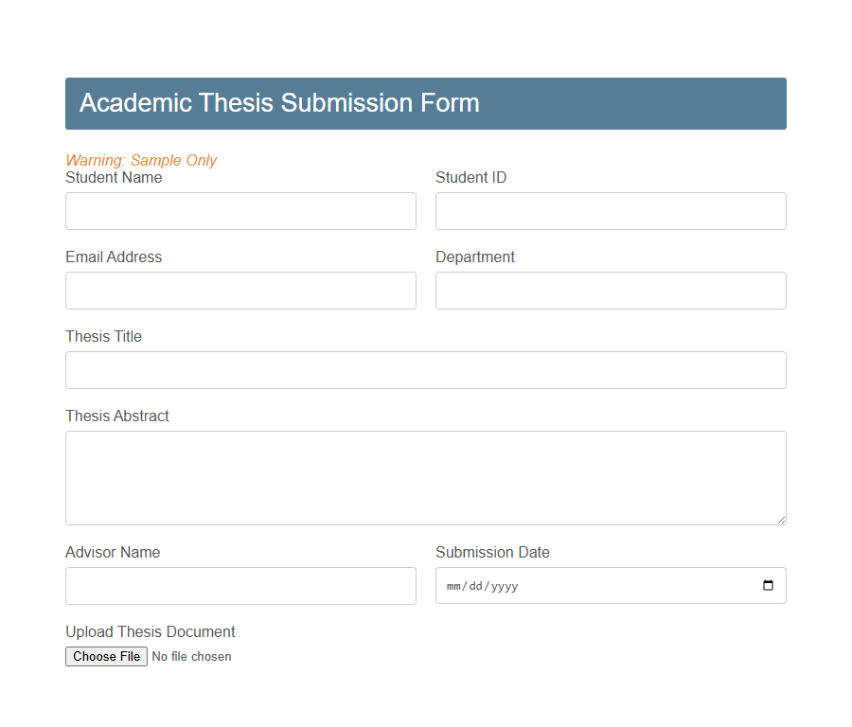Click the Choose File button
This screenshot has width=852, height=727.
(106, 656)
